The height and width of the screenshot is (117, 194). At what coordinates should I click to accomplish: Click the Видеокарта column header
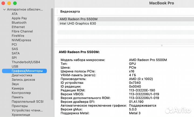[70, 12]
